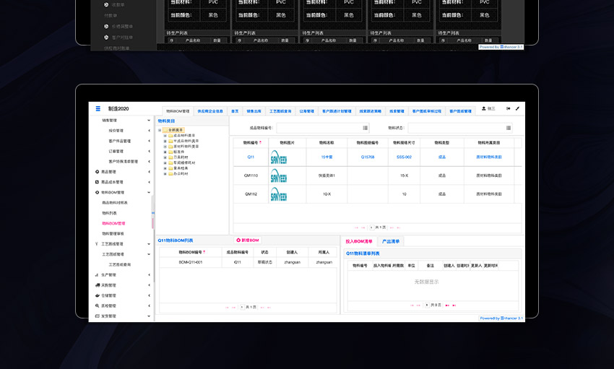Click the 成品物料编号 filter input
This screenshot has height=369, width=614.
tap(323, 128)
